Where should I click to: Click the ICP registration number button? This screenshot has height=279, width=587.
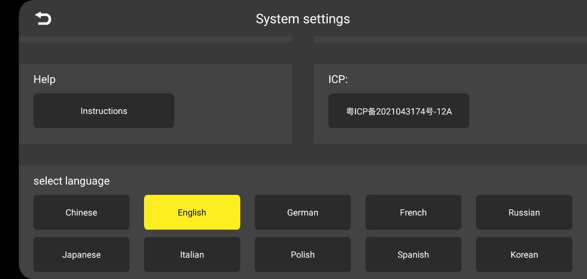click(x=399, y=111)
